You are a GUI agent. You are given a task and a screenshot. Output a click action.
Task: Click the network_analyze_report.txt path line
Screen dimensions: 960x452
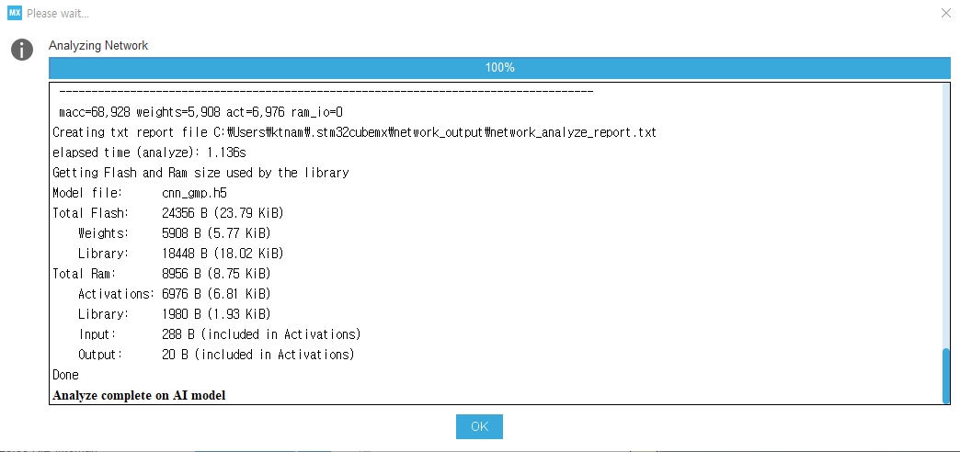tap(355, 132)
